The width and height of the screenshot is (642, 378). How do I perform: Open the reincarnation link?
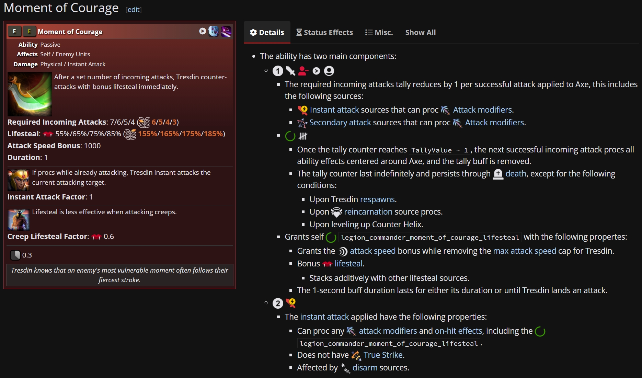[368, 212]
